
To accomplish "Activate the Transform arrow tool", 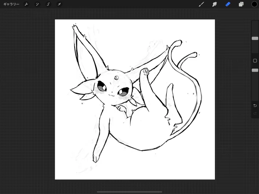I will pyautogui.click(x=59, y=4).
